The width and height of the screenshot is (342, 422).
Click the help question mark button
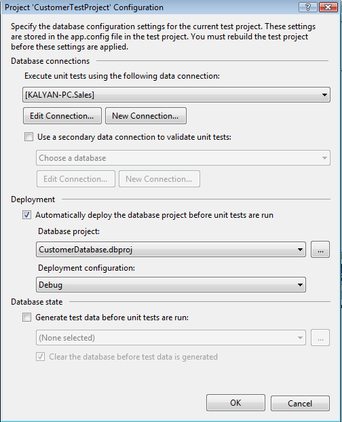[x=308, y=7]
